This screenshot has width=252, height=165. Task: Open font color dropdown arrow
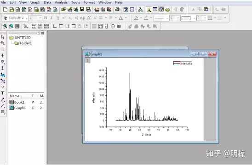click(126, 18)
